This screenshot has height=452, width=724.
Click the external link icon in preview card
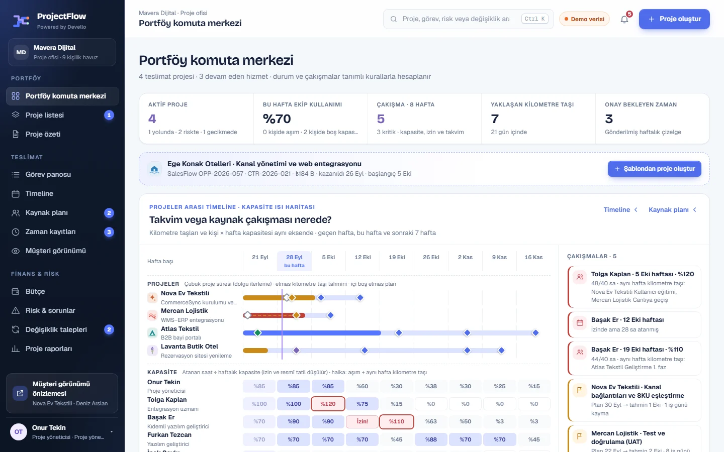20,393
